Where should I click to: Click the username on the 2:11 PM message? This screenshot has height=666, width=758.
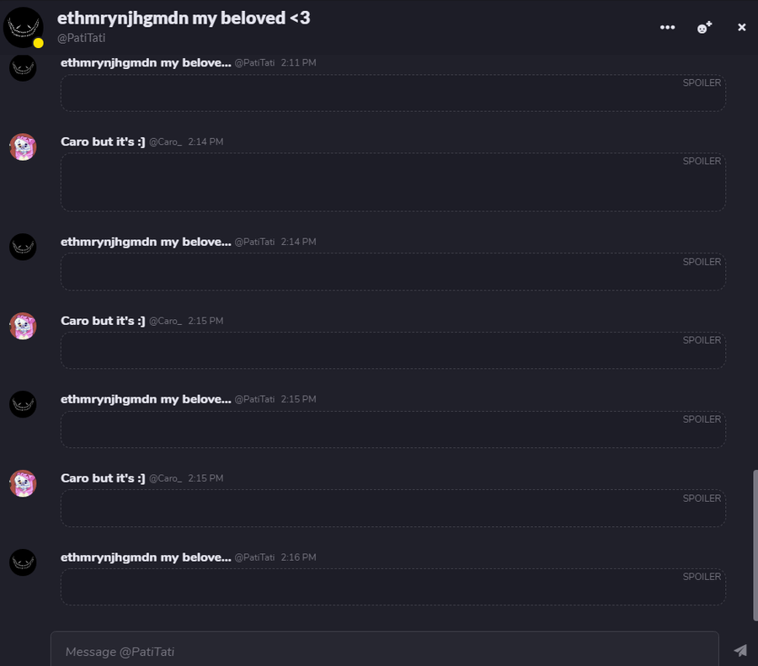(x=145, y=63)
